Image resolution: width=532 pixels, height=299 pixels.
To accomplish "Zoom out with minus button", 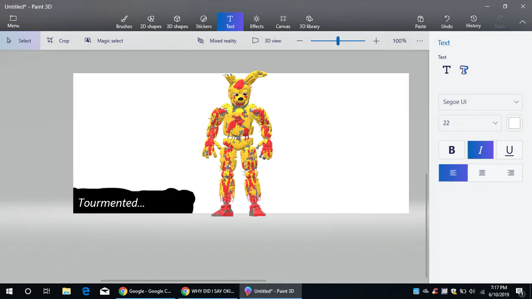I will pyautogui.click(x=300, y=41).
